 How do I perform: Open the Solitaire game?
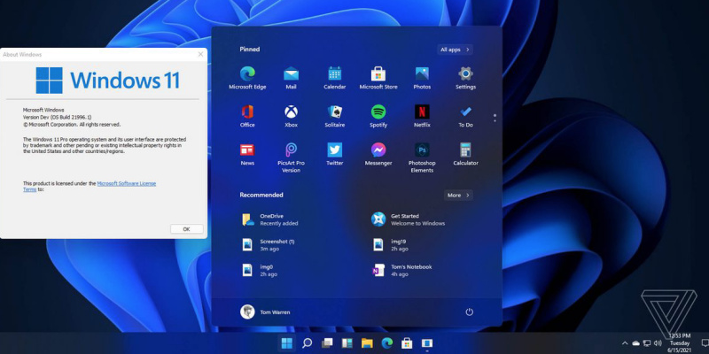click(x=335, y=112)
